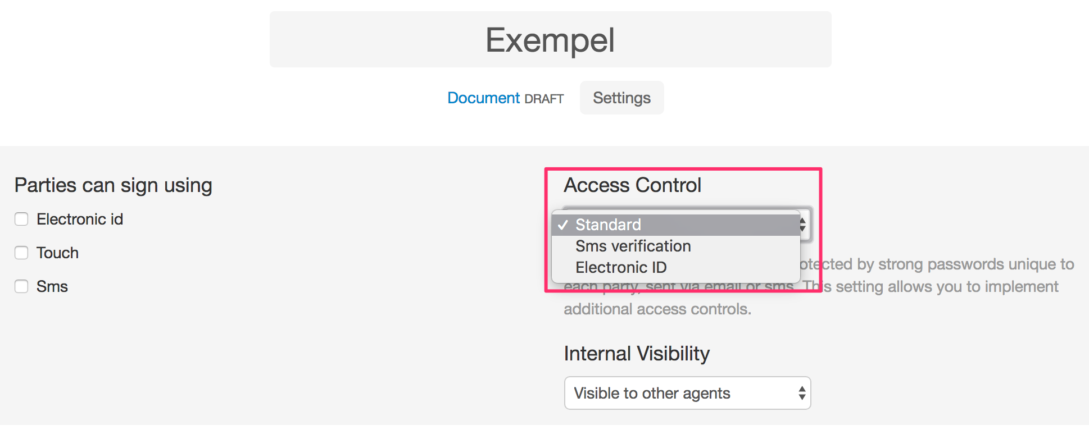Choose the Sms verification option
Image resolution: width=1089 pixels, height=448 pixels.
pyautogui.click(x=633, y=246)
